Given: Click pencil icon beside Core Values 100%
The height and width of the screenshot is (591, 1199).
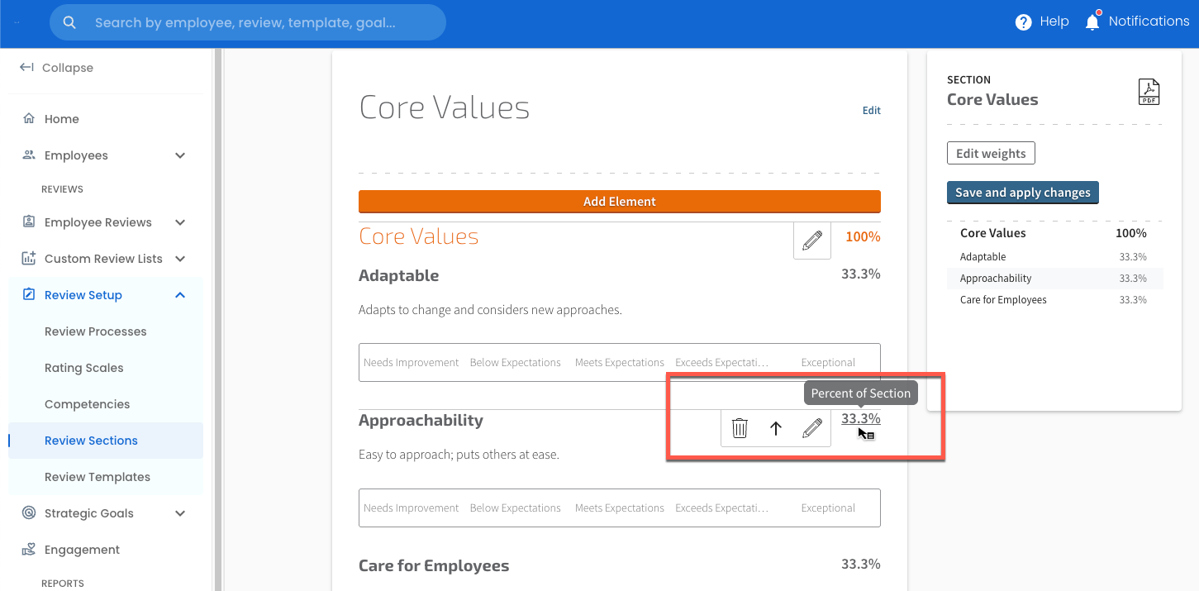Looking at the screenshot, I should tap(812, 240).
